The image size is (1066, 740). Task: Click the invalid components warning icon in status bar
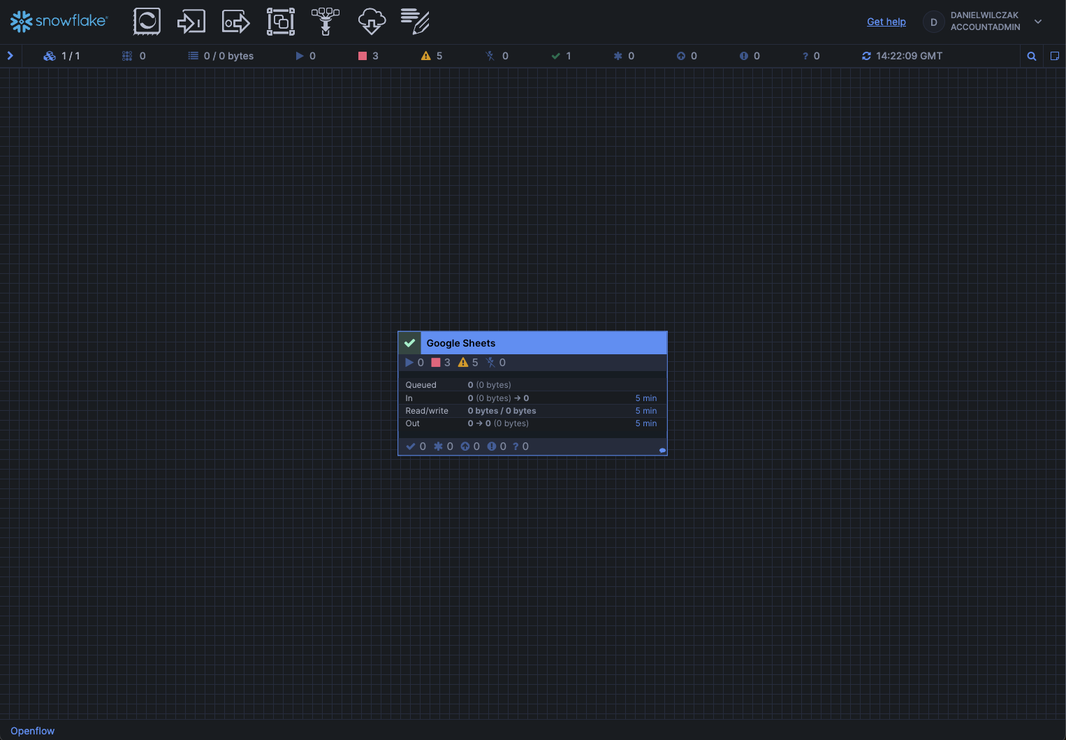click(425, 56)
